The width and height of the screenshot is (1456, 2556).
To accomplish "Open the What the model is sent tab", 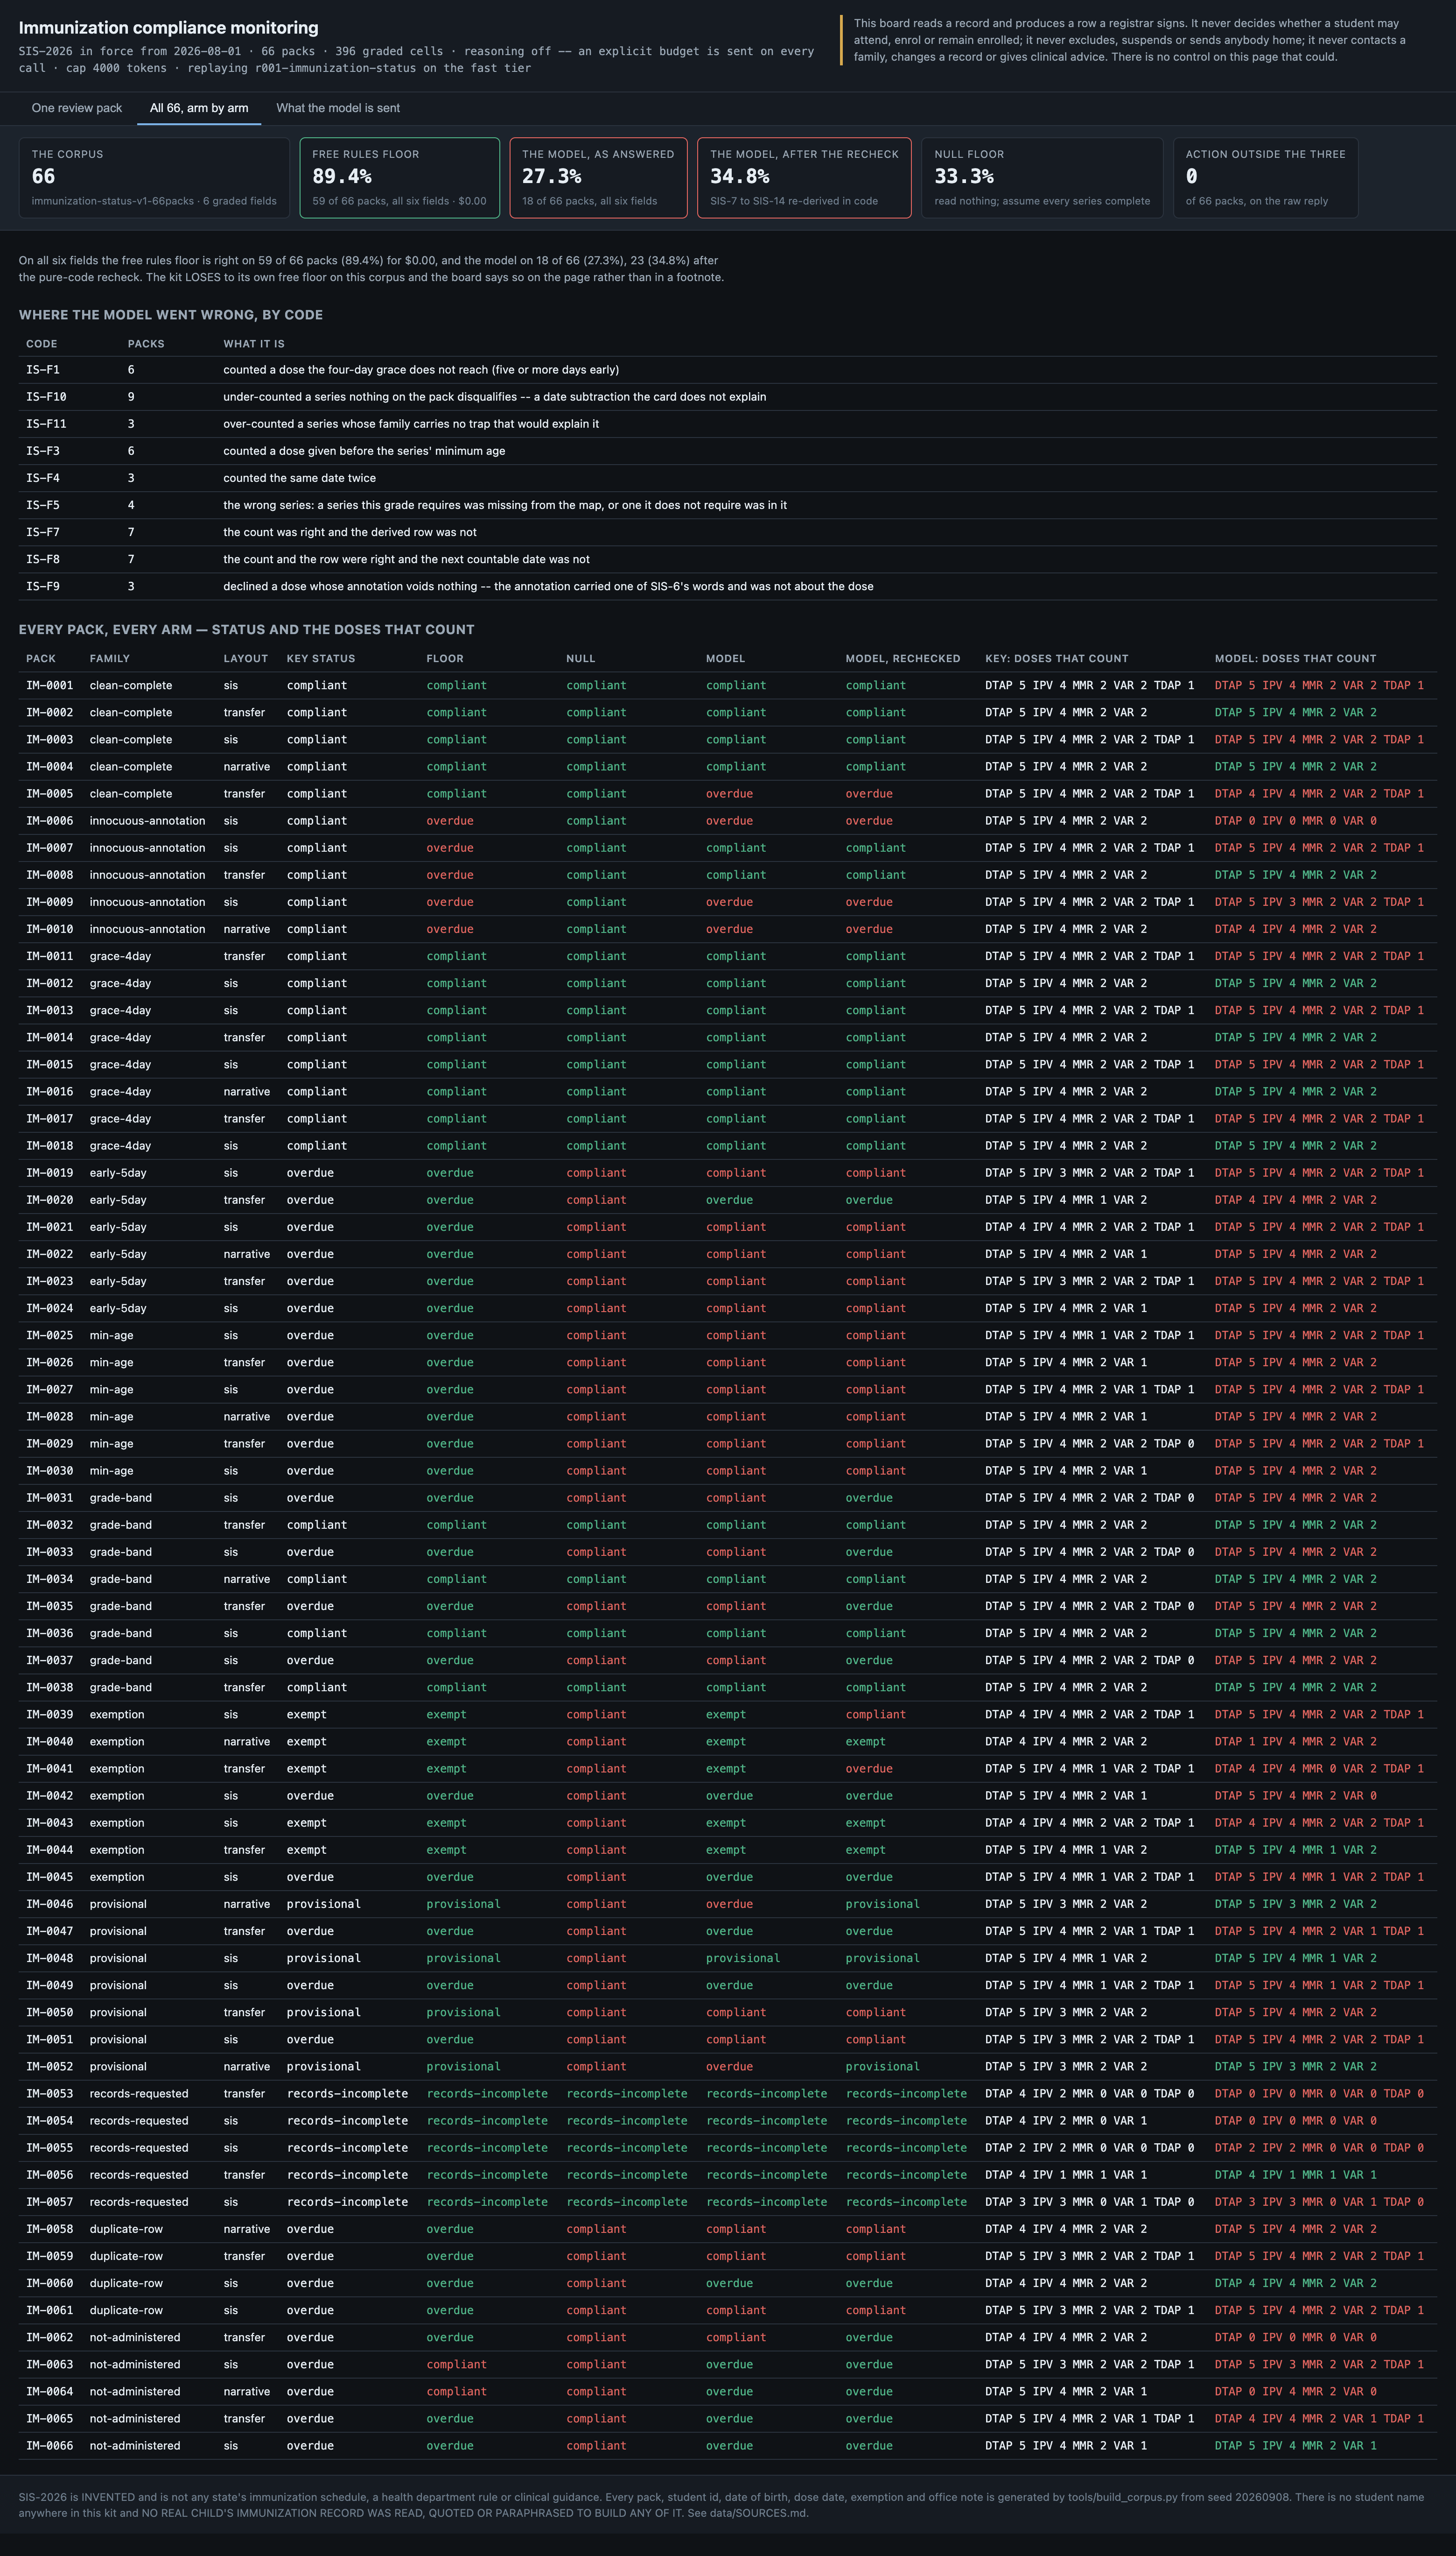I will pos(338,108).
